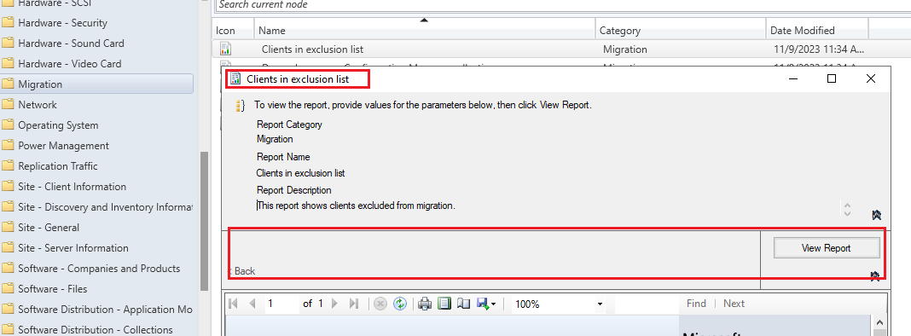
Task: Click description spinner down arrow
Action: coord(847,213)
